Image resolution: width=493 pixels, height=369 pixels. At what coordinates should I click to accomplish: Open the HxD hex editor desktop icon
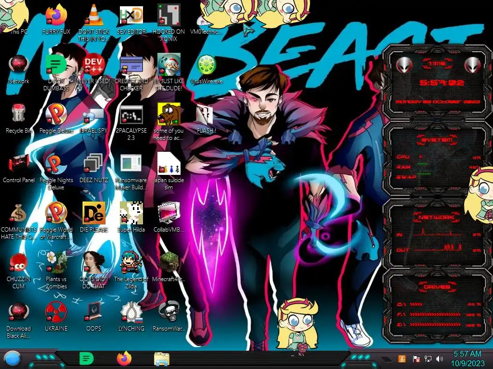click(131, 16)
